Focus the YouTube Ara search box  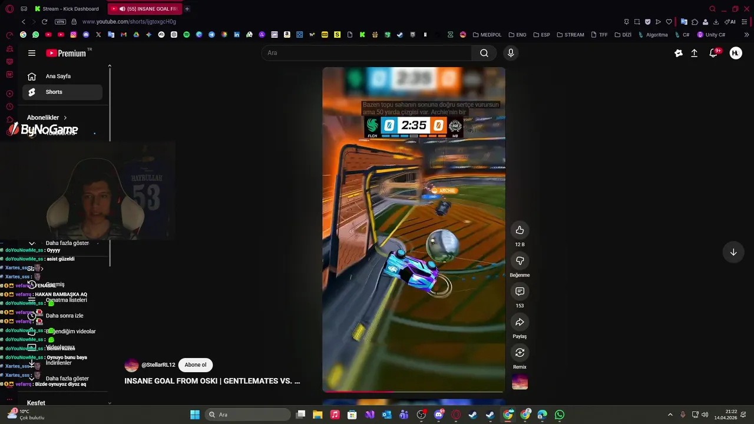pos(366,53)
